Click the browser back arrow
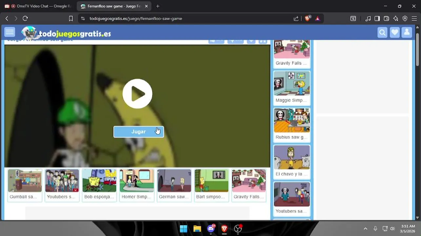421x236 pixels. 7,19
